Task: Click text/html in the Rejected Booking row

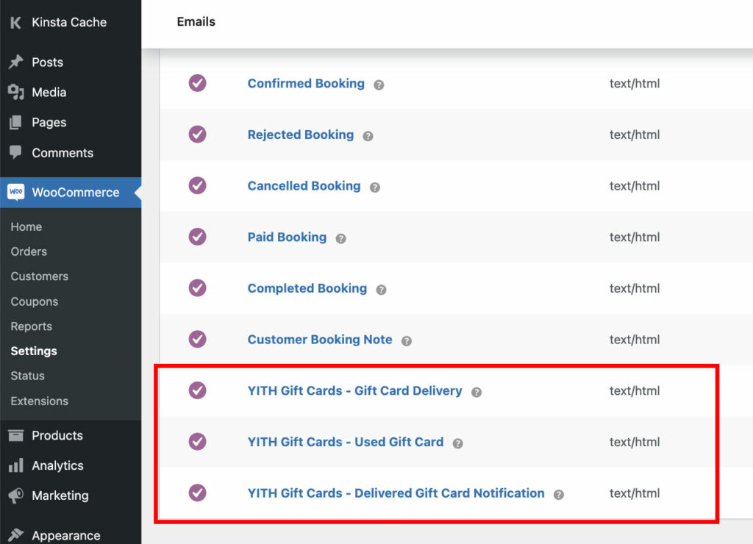Action: pos(635,135)
